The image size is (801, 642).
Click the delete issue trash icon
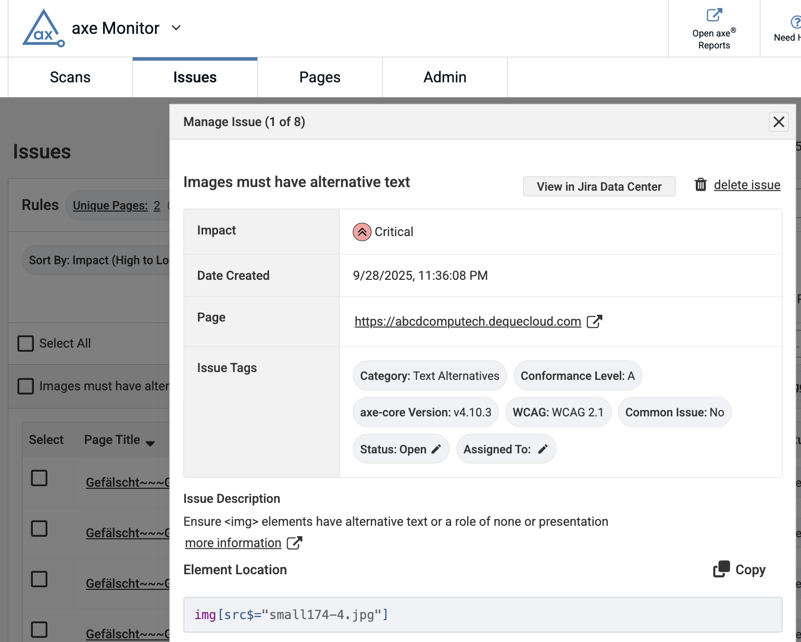(x=700, y=184)
